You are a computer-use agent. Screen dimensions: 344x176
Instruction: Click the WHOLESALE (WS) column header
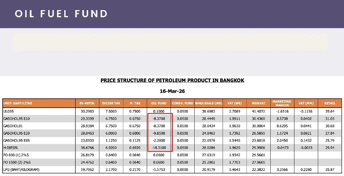(x=208, y=103)
